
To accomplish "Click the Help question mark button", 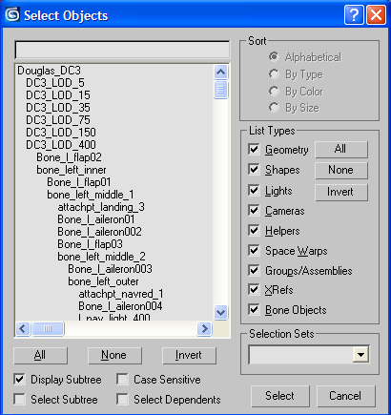I will pyautogui.click(x=354, y=14).
